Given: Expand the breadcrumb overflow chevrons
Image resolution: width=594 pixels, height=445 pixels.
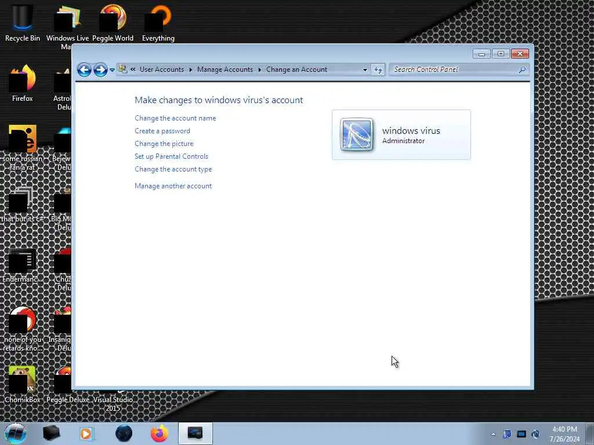Looking at the screenshot, I should point(133,70).
